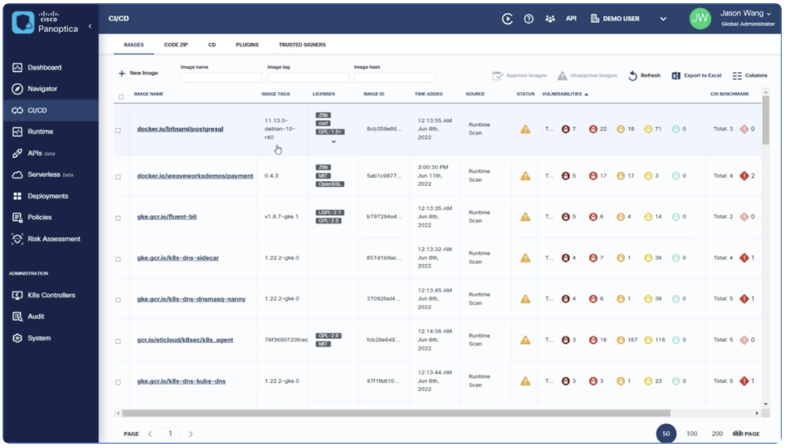Click the Risk Assessment sidebar icon
The width and height of the screenshot is (788, 448).
pyautogui.click(x=17, y=239)
